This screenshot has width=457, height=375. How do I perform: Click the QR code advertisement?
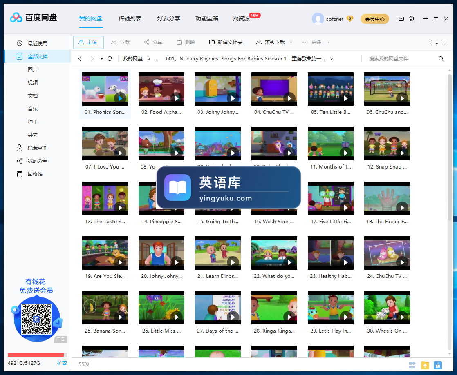point(36,319)
